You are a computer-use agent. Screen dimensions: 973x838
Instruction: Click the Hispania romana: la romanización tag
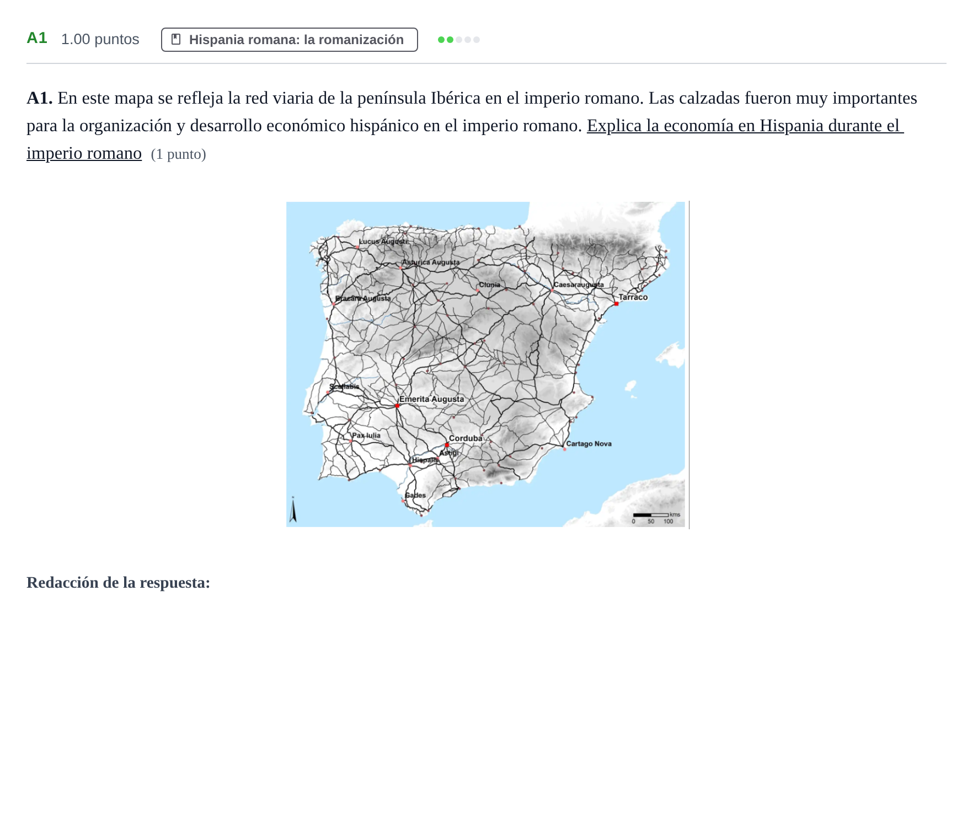[x=289, y=40]
